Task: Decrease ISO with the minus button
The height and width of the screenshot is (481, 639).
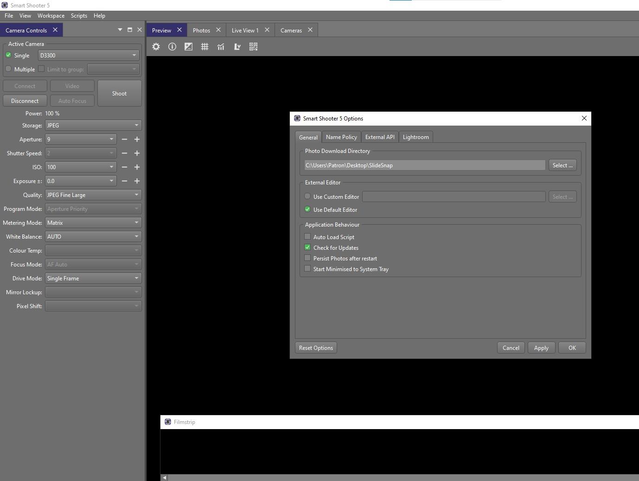Action: pos(124,167)
